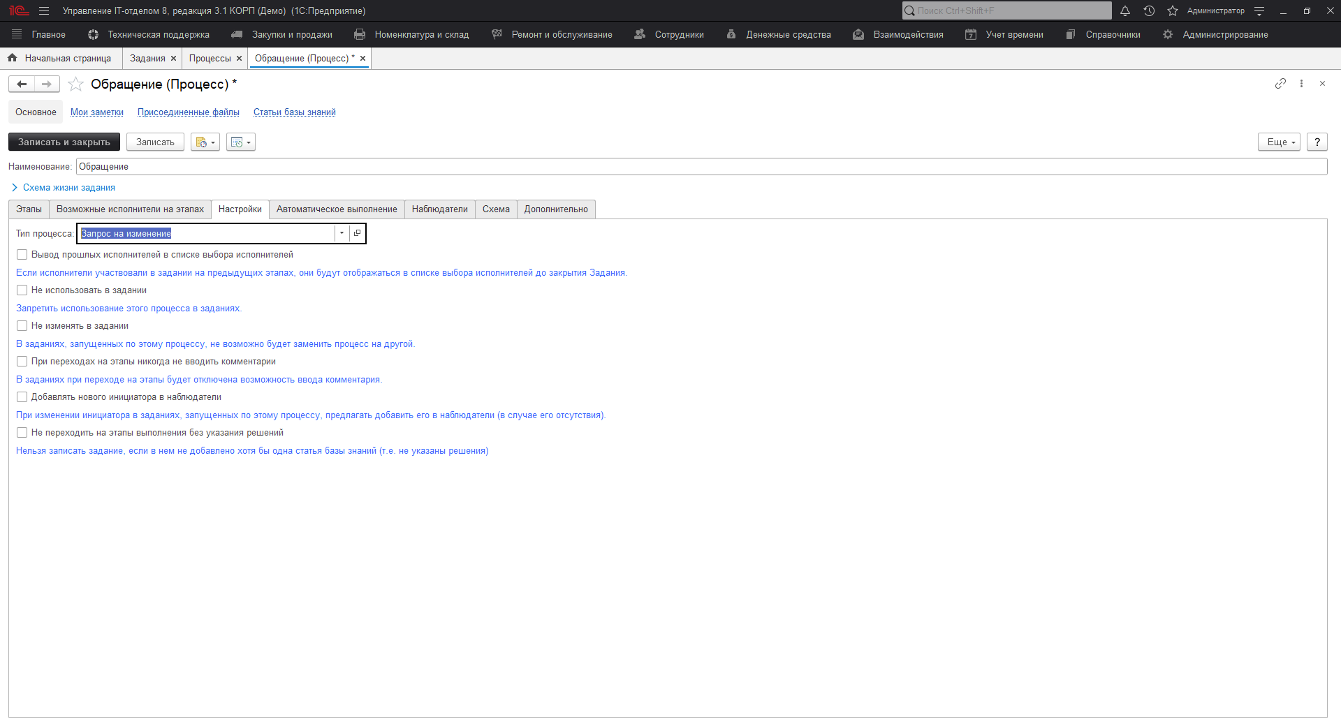Switch to the Наблюдатели tab
Screen dimensions: 1341x726
tap(439, 209)
